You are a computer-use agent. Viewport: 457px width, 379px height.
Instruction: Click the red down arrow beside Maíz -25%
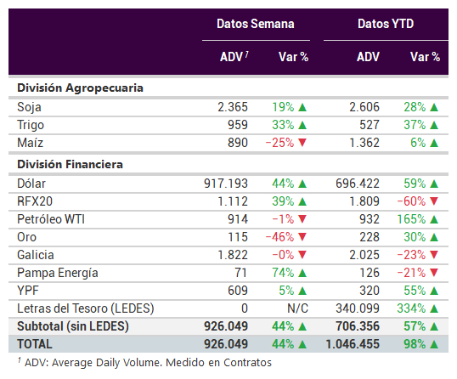click(x=302, y=143)
